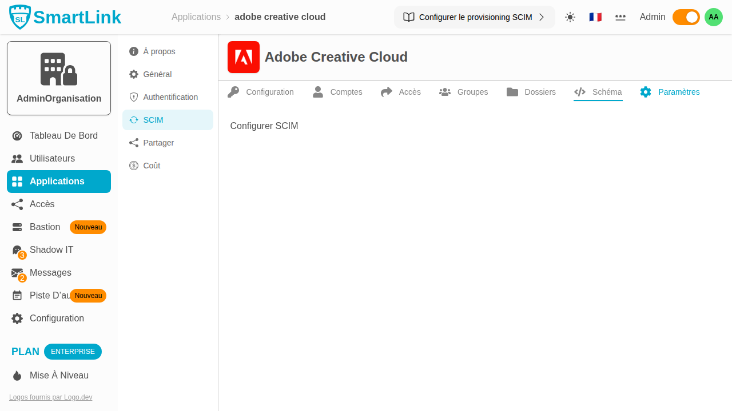Switch to the Comptes tab
This screenshot has width=732, height=411.
337,92
